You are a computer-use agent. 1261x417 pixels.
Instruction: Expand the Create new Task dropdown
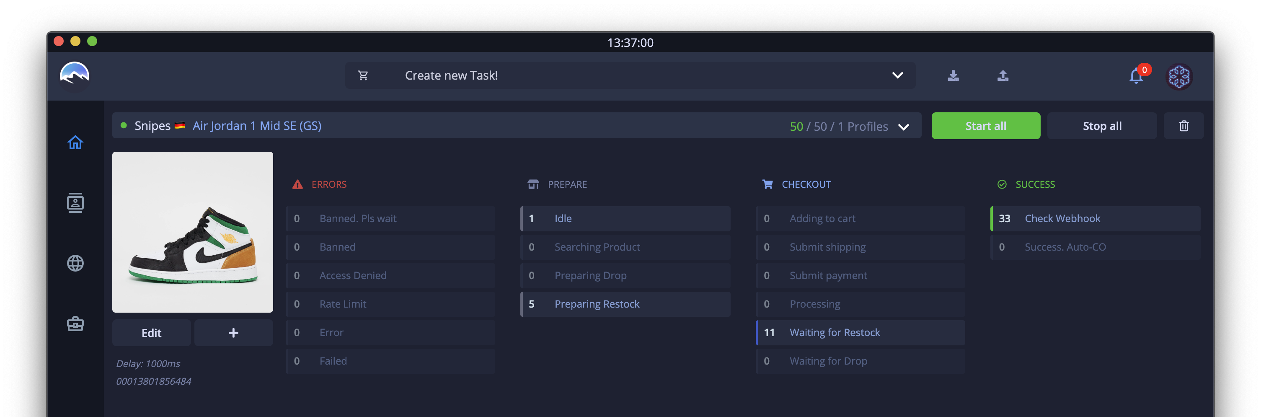coord(897,75)
